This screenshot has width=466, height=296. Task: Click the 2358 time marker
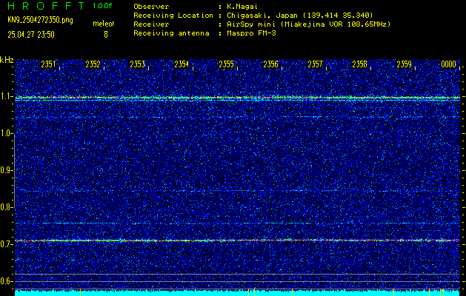359,64
